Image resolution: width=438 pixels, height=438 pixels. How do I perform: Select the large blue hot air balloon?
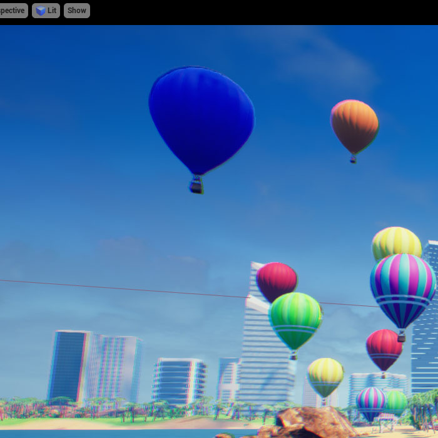point(200,119)
